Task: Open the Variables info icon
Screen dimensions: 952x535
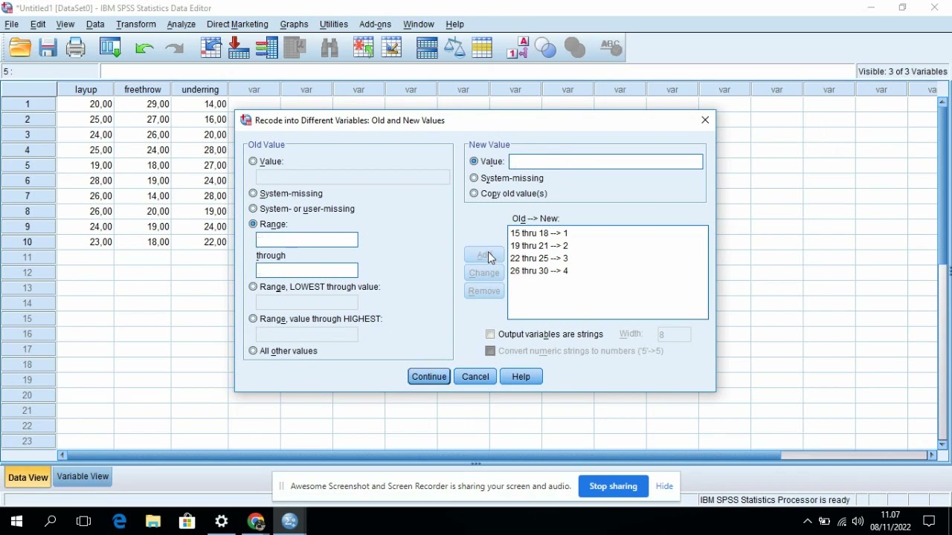Action: coord(267,48)
